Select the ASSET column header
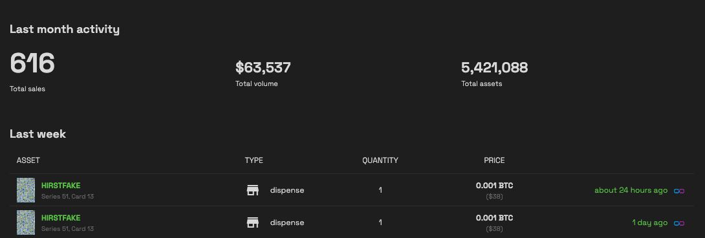Image resolution: width=705 pixels, height=238 pixels. (28, 160)
